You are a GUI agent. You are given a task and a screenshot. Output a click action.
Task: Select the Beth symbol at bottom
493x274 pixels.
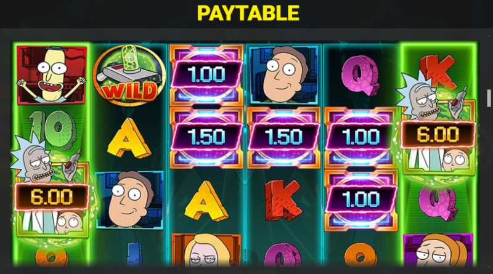point(206,250)
